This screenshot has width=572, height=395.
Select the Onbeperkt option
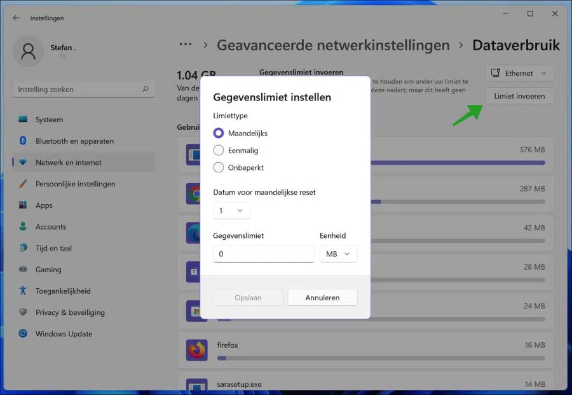pos(219,167)
